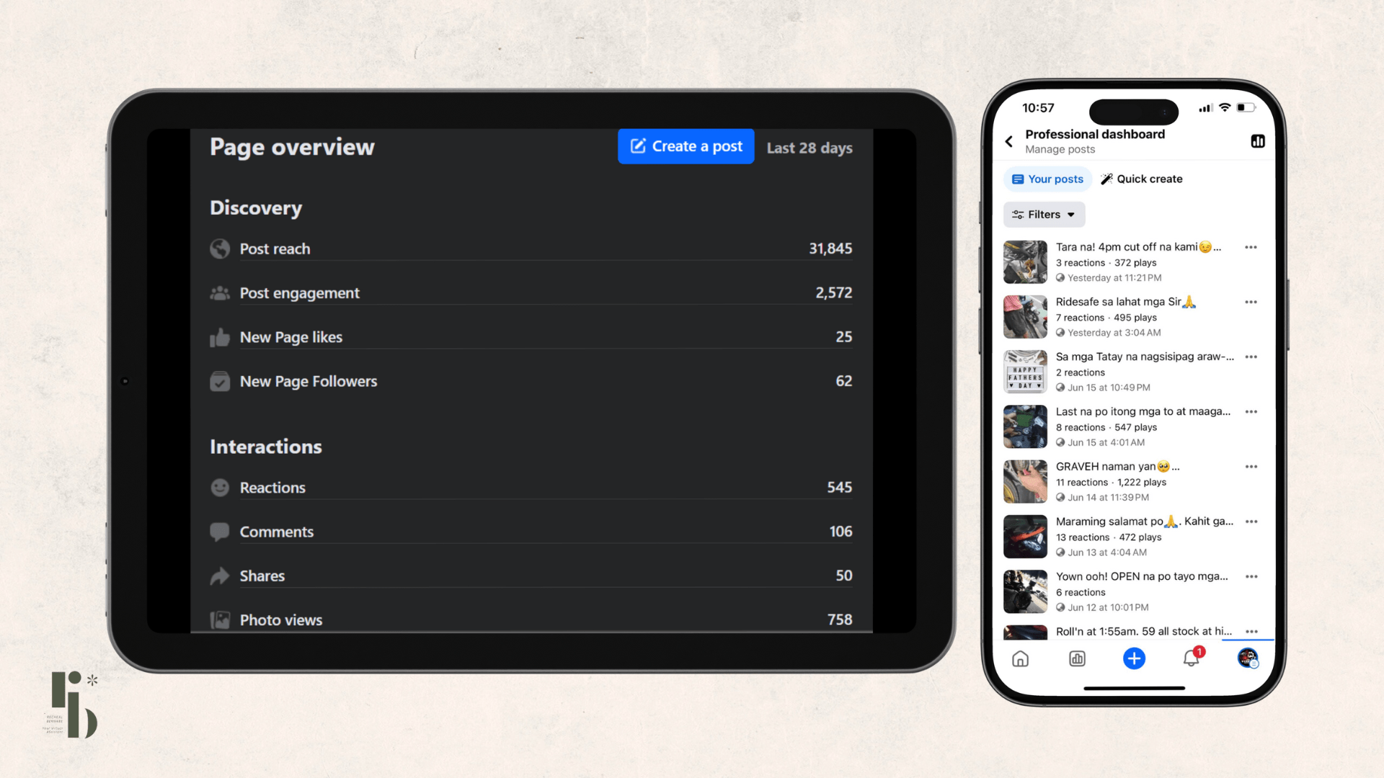Click the Create a post button
Image resolution: width=1384 pixels, height=778 pixels.
point(686,146)
